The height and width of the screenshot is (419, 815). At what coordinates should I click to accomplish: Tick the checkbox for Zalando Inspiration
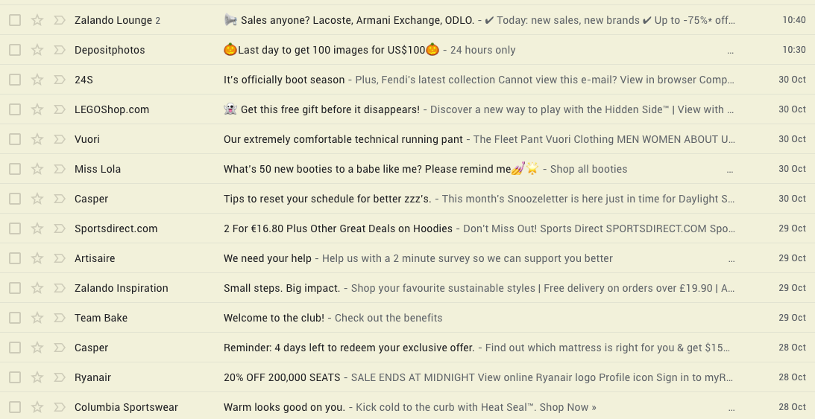[x=15, y=288]
